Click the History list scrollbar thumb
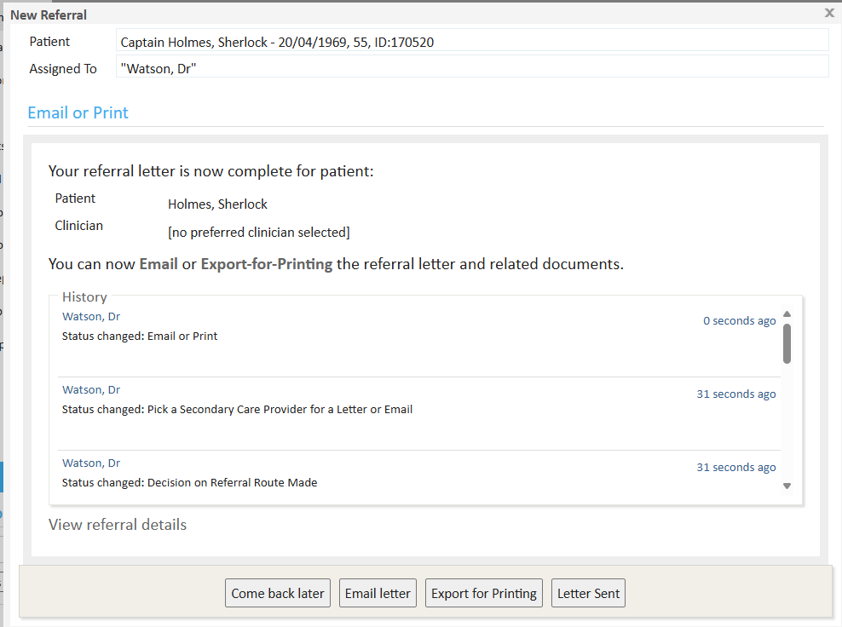 [x=787, y=342]
